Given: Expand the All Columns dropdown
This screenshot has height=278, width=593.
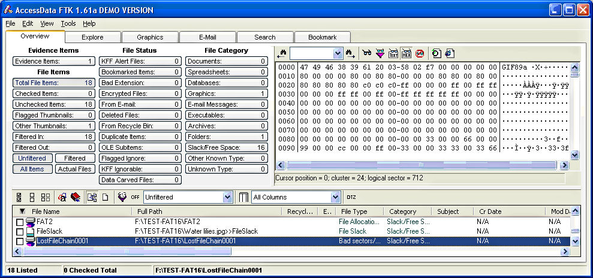Looking at the screenshot, I should pos(335,197).
